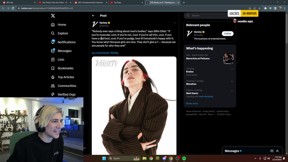
Task: Switch to the YouTube tab
Action: tap(126, 3)
